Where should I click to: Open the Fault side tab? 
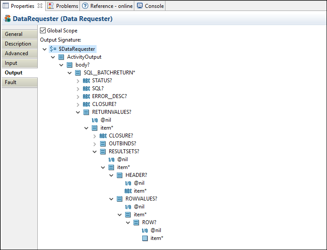coord(11,82)
